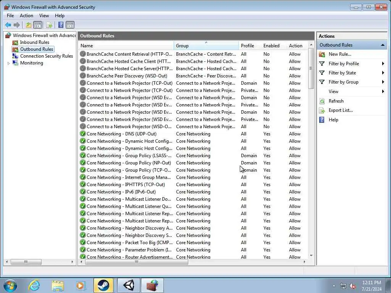Click the Inbound Rules tree icon
The height and width of the screenshot is (293, 391).
point(15,42)
